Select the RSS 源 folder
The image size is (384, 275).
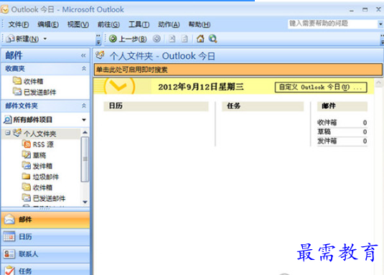tap(38, 144)
